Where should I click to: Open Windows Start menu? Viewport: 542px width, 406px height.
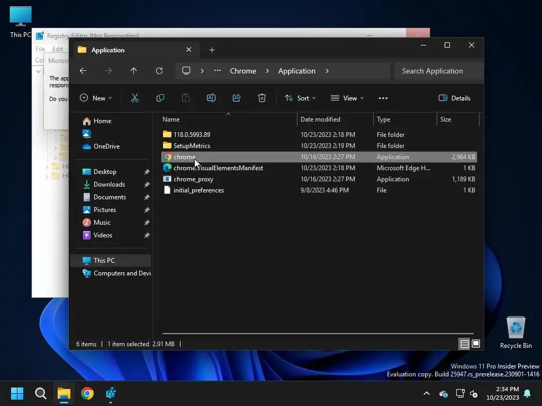pyautogui.click(x=17, y=393)
